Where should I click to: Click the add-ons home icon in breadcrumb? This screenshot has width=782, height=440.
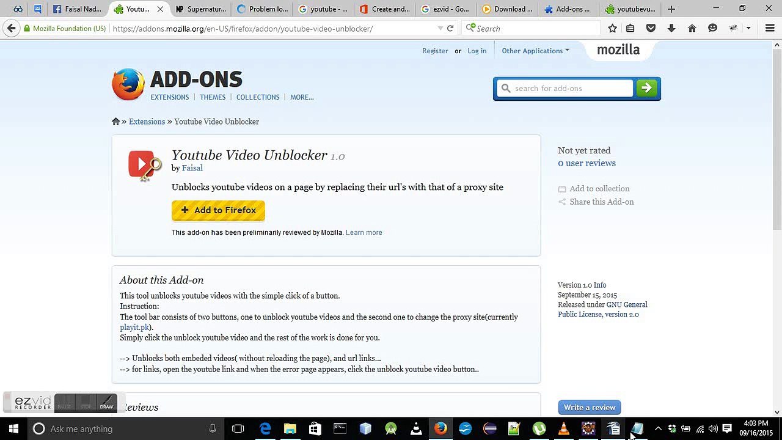[x=115, y=122]
